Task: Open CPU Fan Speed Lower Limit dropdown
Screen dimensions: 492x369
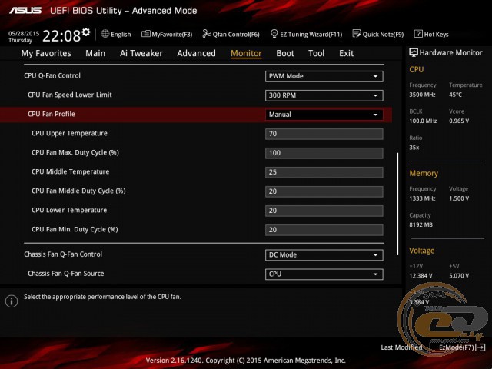Action: [x=324, y=95]
